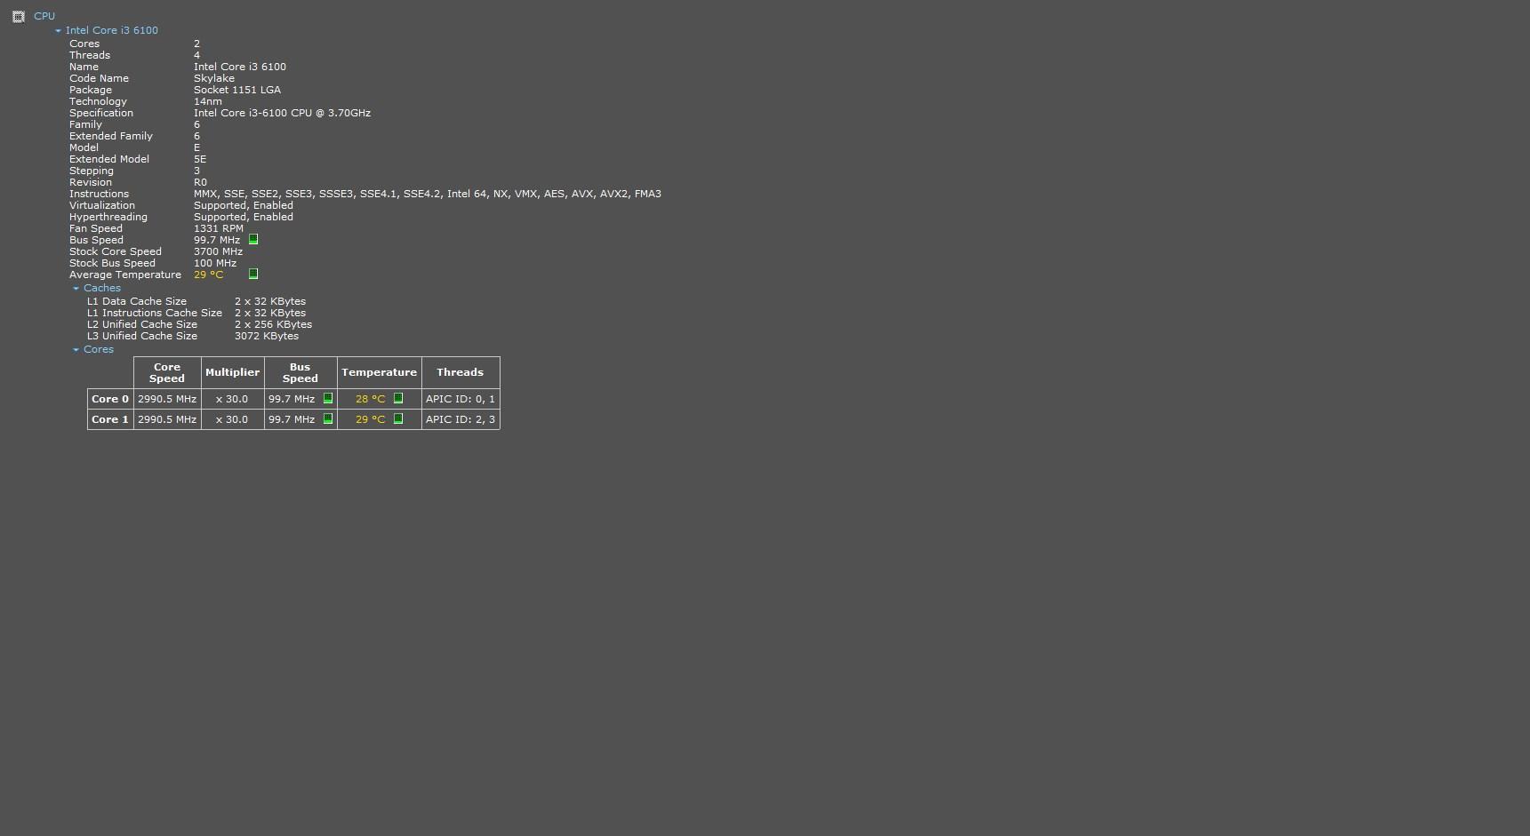1530x836 pixels.
Task: Click the Multiplier column header
Action: click(x=233, y=372)
